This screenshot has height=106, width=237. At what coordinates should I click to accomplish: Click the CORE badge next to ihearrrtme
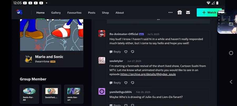click(53, 62)
